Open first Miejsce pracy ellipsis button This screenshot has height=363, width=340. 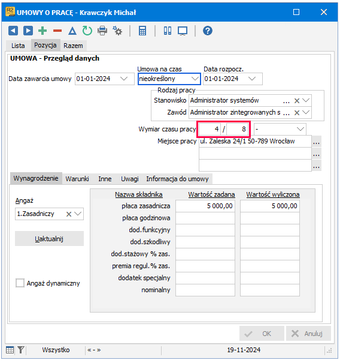316,142
